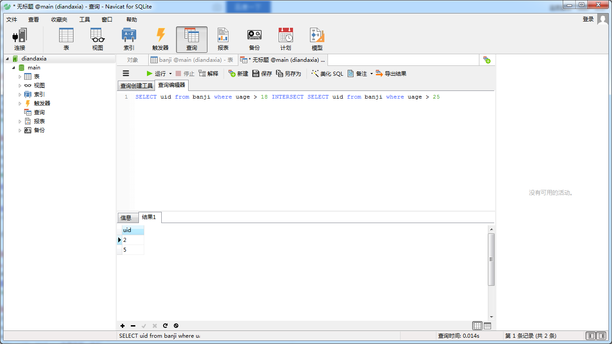612x344 pixels.
Task: Click the 备注 comment button
Action: [357, 73]
